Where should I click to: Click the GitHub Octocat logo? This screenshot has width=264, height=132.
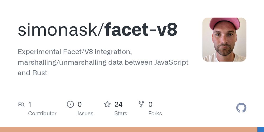click(x=241, y=108)
